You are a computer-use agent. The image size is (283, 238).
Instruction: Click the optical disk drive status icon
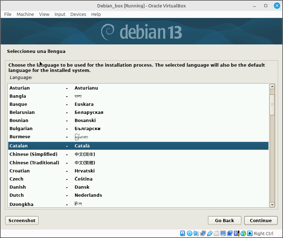click(x=189, y=233)
